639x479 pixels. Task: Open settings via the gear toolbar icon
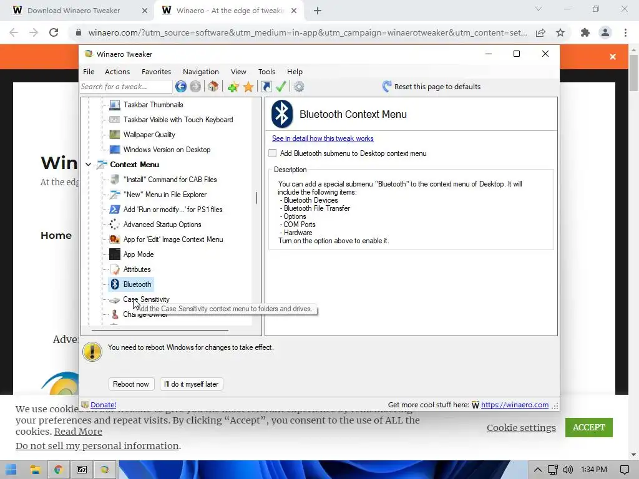pos(299,86)
